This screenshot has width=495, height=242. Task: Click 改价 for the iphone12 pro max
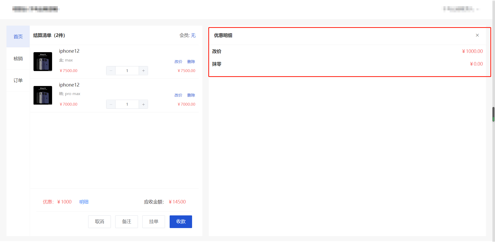178,95
